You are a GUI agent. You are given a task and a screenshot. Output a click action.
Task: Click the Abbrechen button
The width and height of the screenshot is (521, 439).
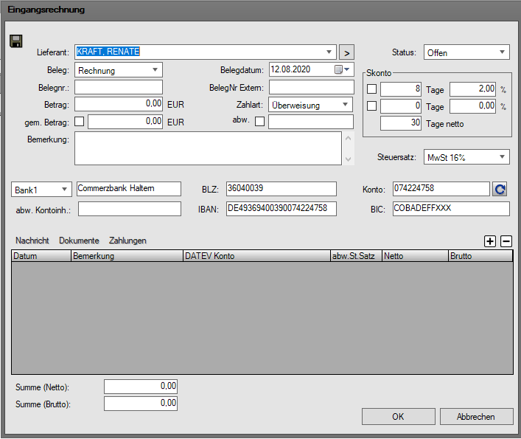[x=476, y=417]
